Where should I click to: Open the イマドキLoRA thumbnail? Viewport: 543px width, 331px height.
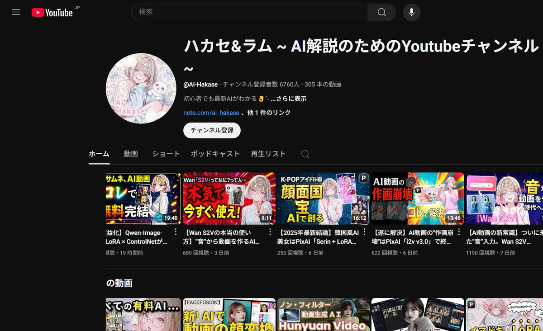(505, 314)
